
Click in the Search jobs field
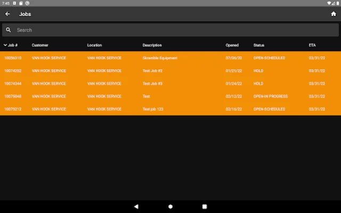tap(170, 30)
